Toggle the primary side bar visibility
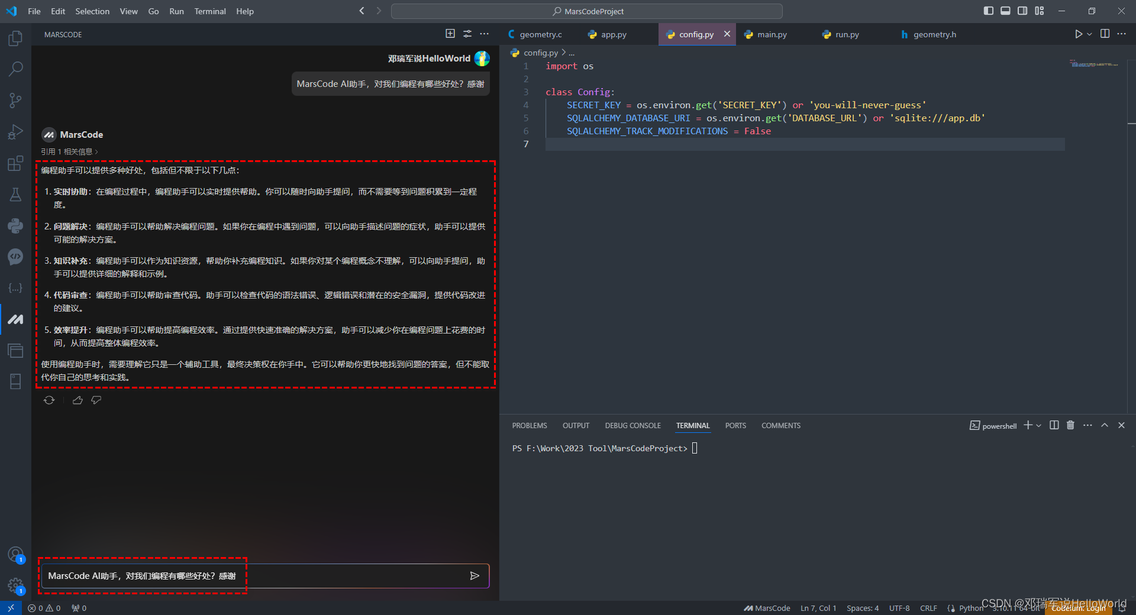 [988, 11]
